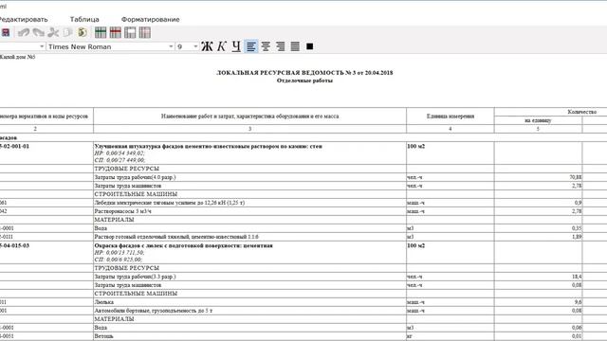The width and height of the screenshot is (607, 341).
Task: Toggle bold with the Ж button
Action: coord(207,46)
